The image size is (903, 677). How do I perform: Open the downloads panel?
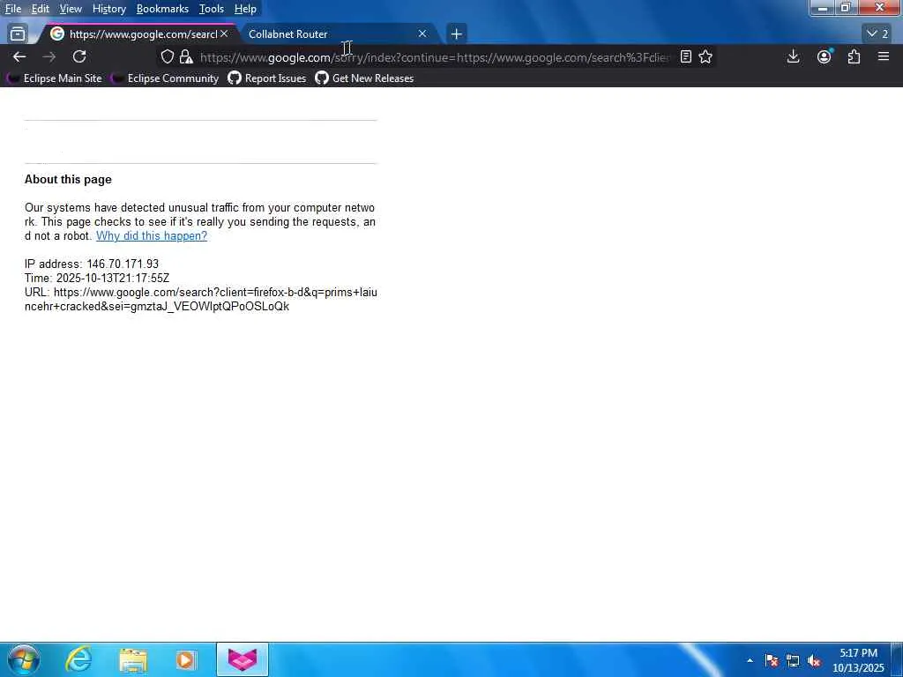793,56
